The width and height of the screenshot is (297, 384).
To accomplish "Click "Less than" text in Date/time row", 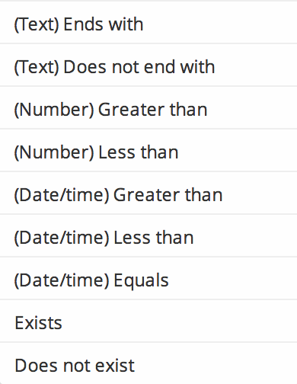I will (154, 238).
